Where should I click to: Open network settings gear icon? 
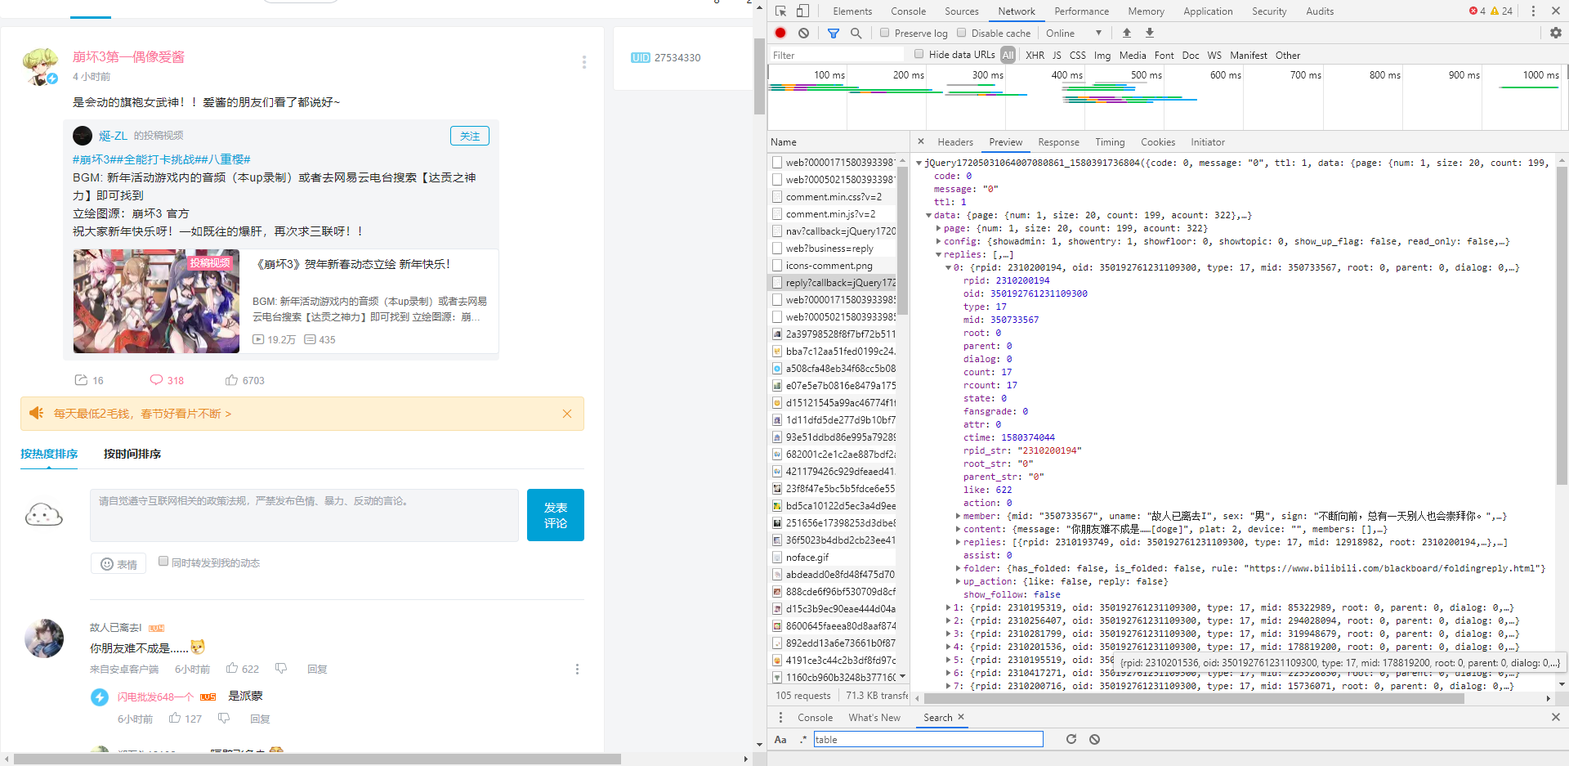1556,33
